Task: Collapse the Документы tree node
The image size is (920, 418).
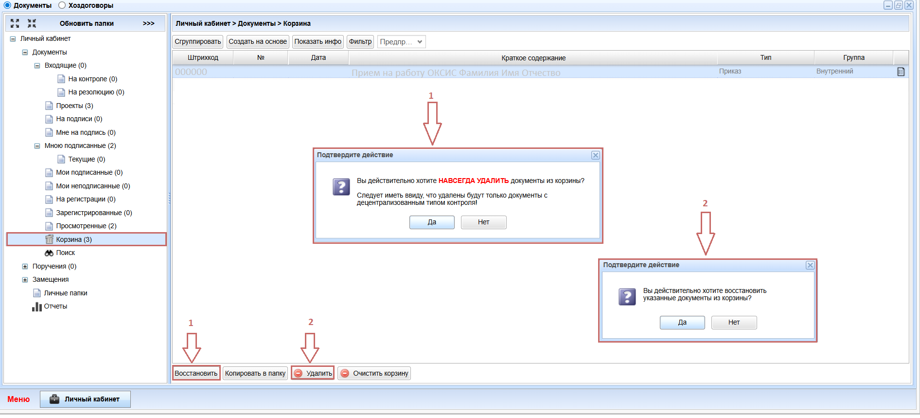Action: pyautogui.click(x=25, y=52)
